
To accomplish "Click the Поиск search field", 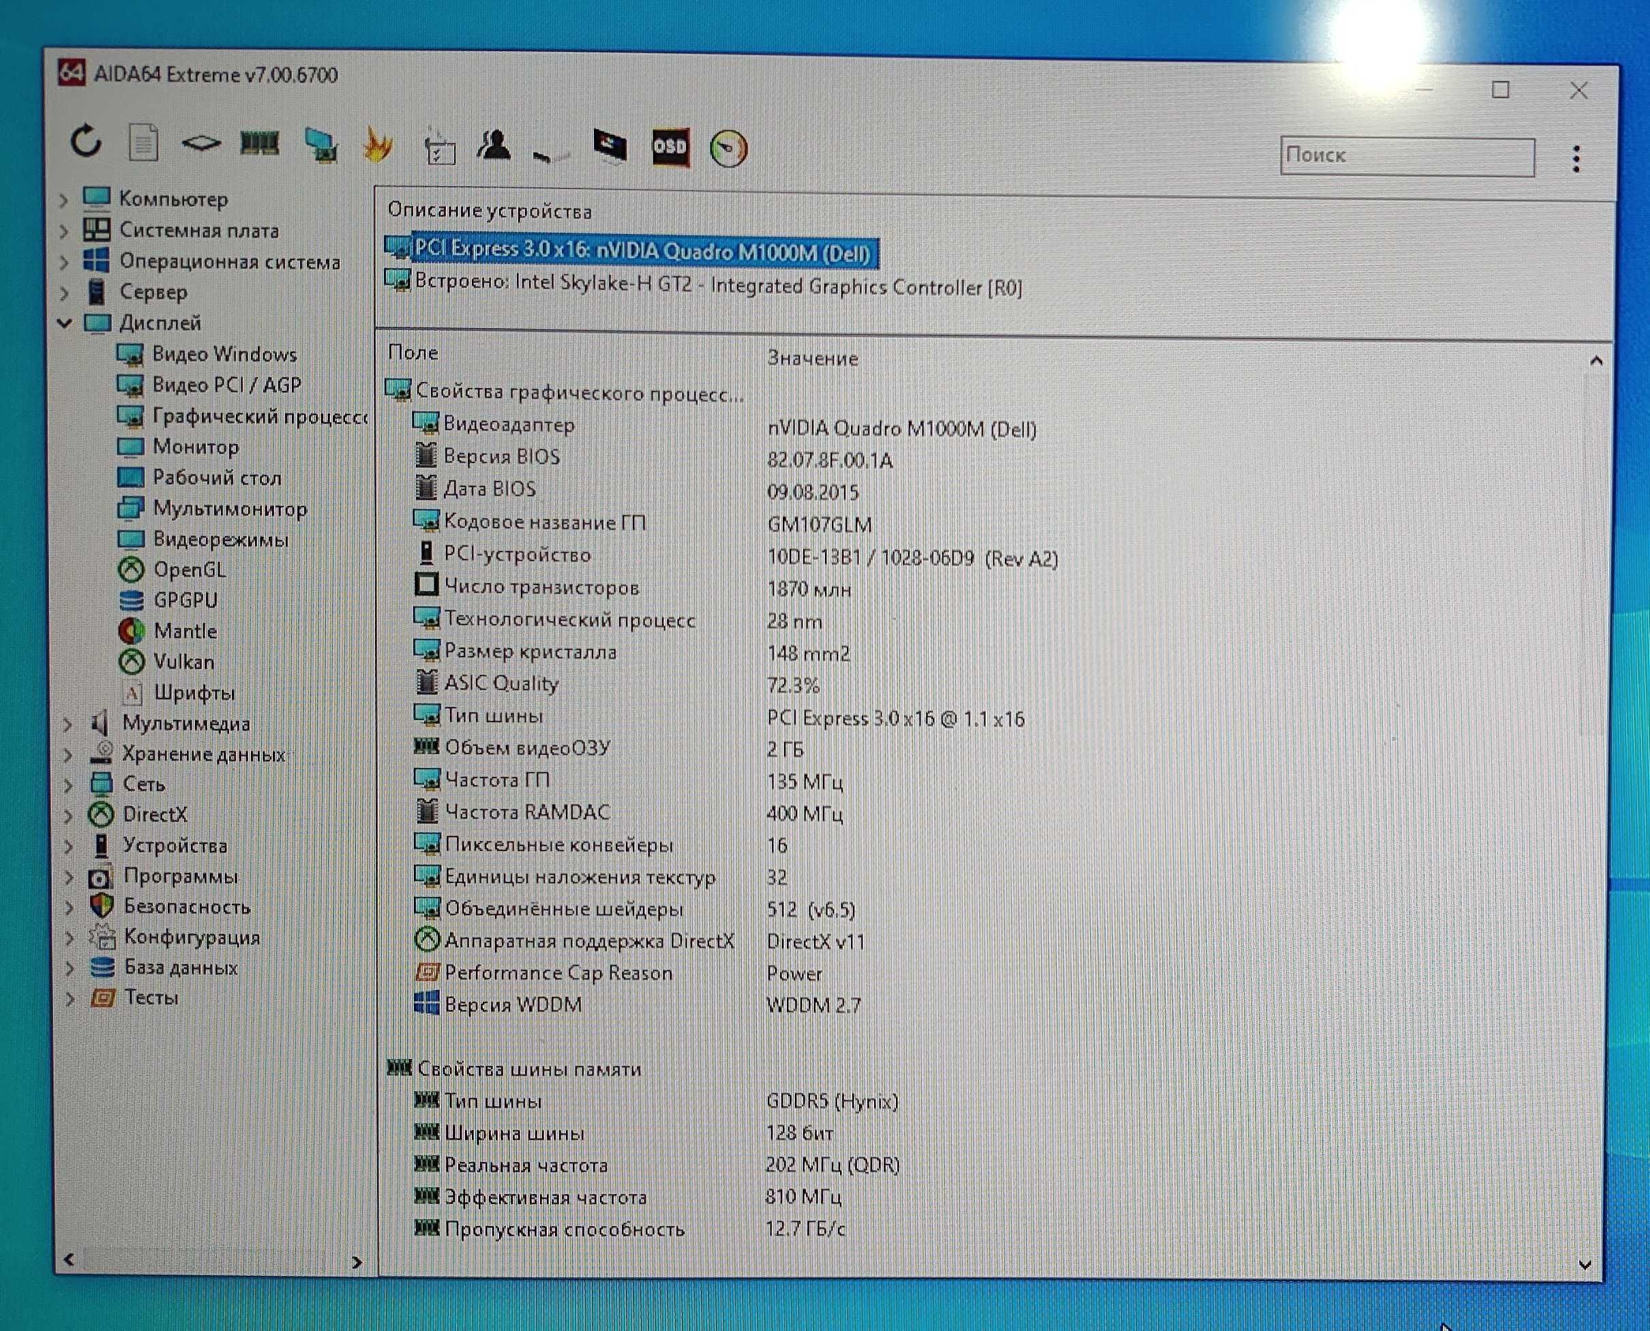I will coord(1407,156).
